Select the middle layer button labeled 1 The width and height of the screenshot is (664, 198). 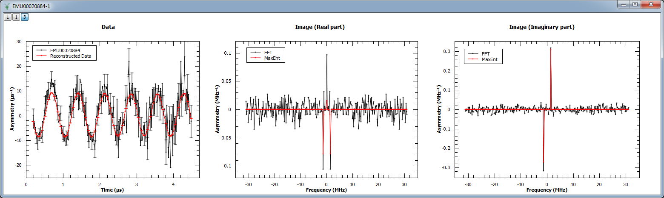(x=16, y=17)
